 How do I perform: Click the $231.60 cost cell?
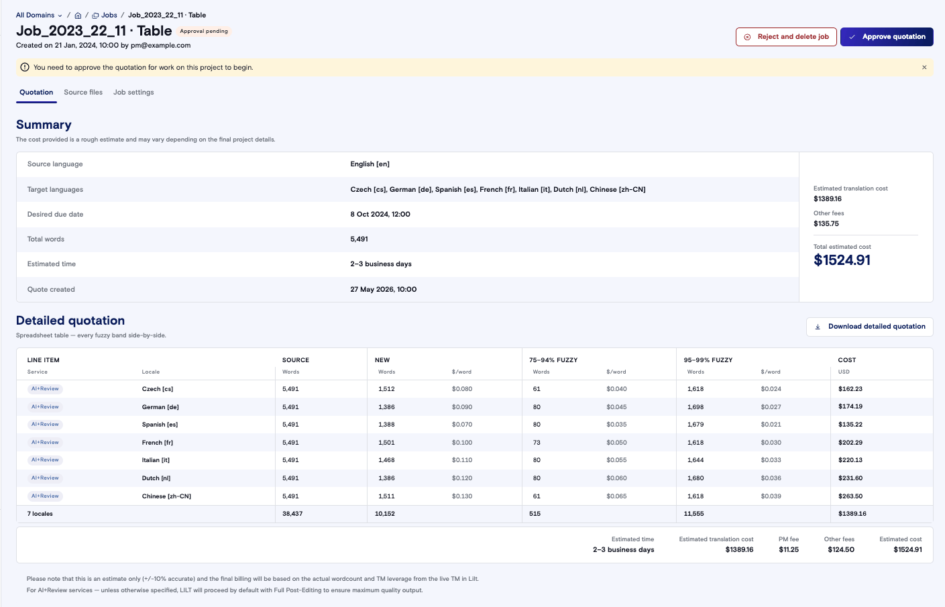tap(850, 478)
